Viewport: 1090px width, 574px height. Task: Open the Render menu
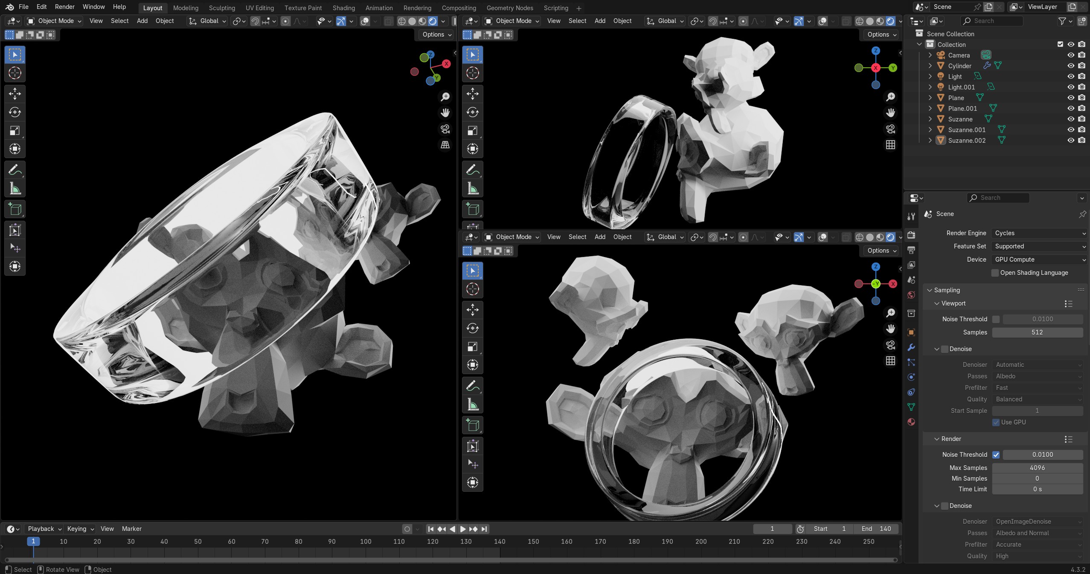click(x=64, y=7)
